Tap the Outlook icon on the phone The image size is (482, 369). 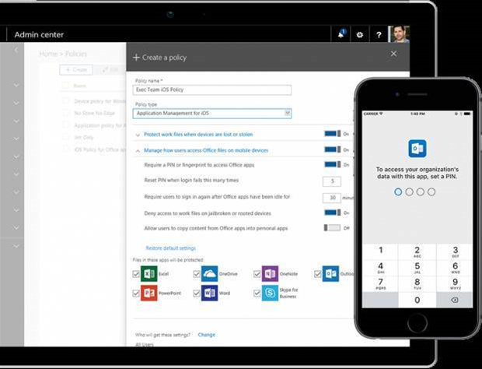[417, 149]
